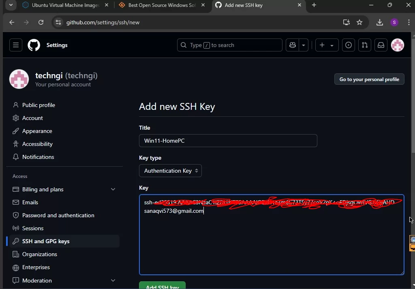Click Go to your personal profile button
Image resolution: width=415 pixels, height=289 pixels.
[x=369, y=79]
